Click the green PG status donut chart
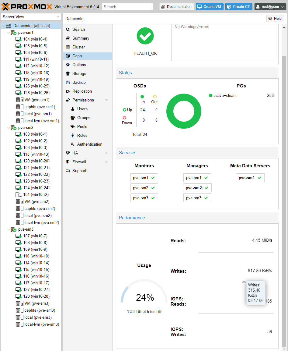The width and height of the screenshot is (288, 351). 184,111
